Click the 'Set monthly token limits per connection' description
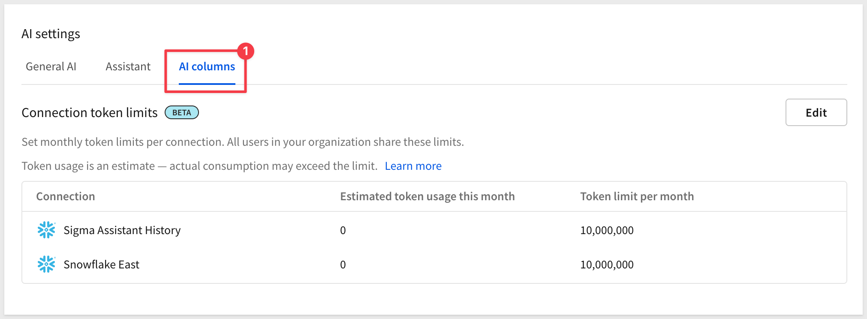This screenshot has height=319, width=867. [x=243, y=142]
